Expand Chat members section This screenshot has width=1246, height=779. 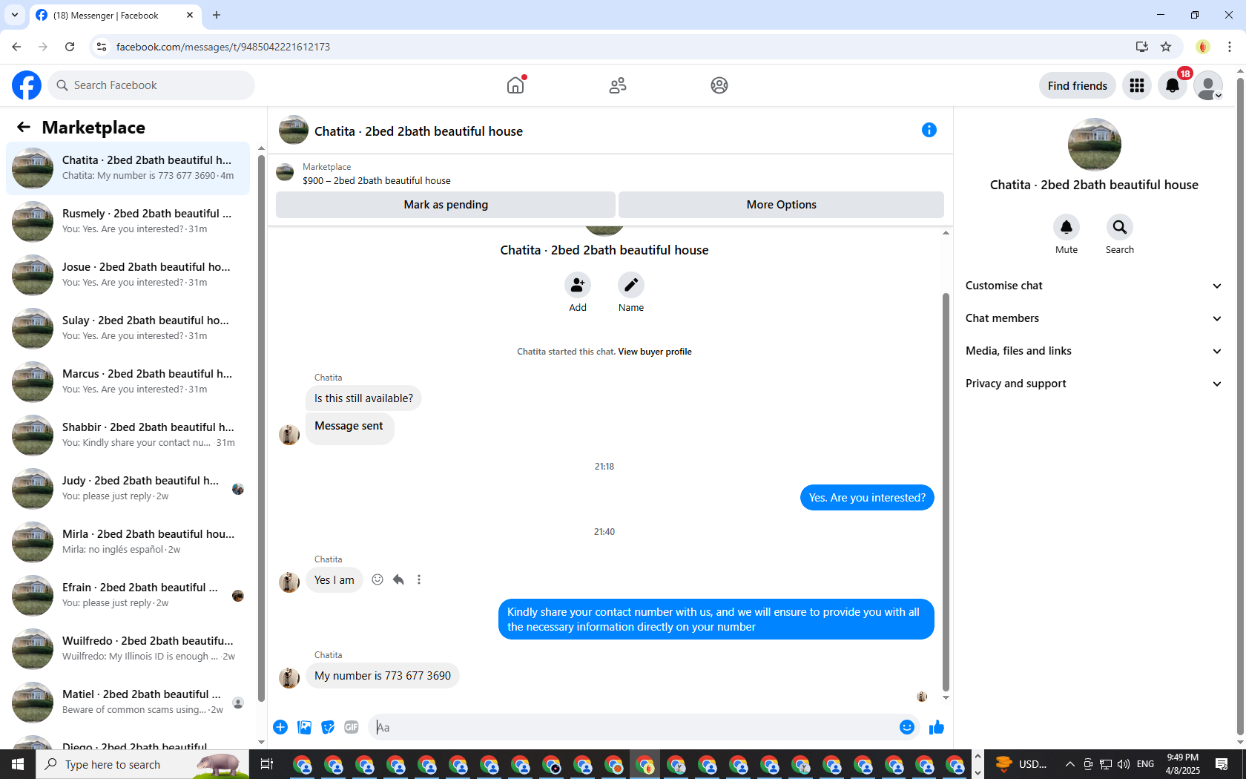pyautogui.click(x=1094, y=318)
